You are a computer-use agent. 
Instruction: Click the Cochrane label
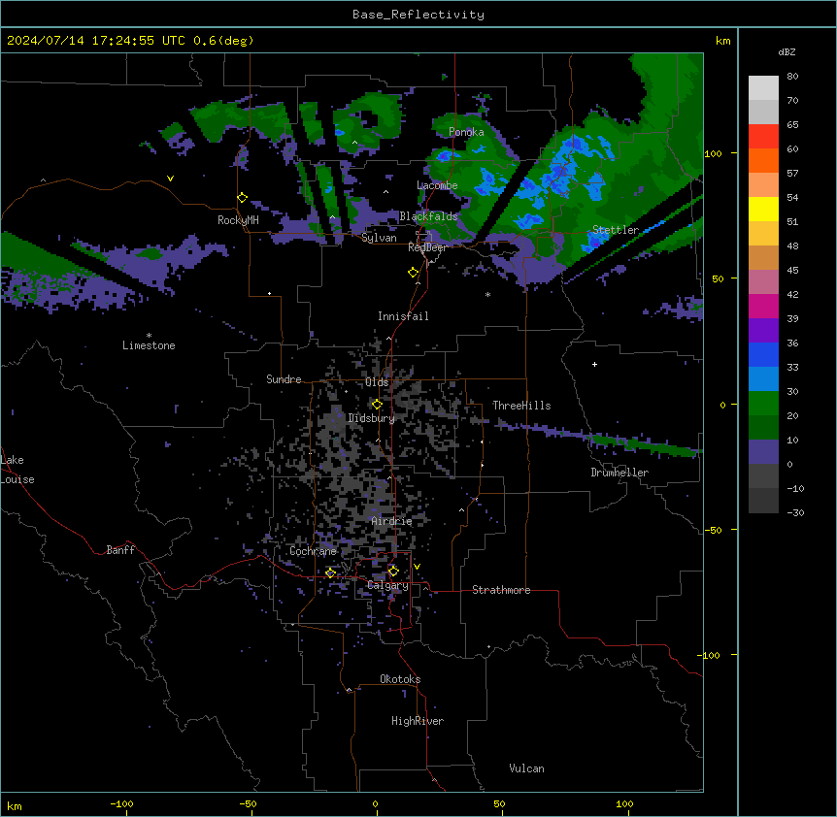click(313, 551)
